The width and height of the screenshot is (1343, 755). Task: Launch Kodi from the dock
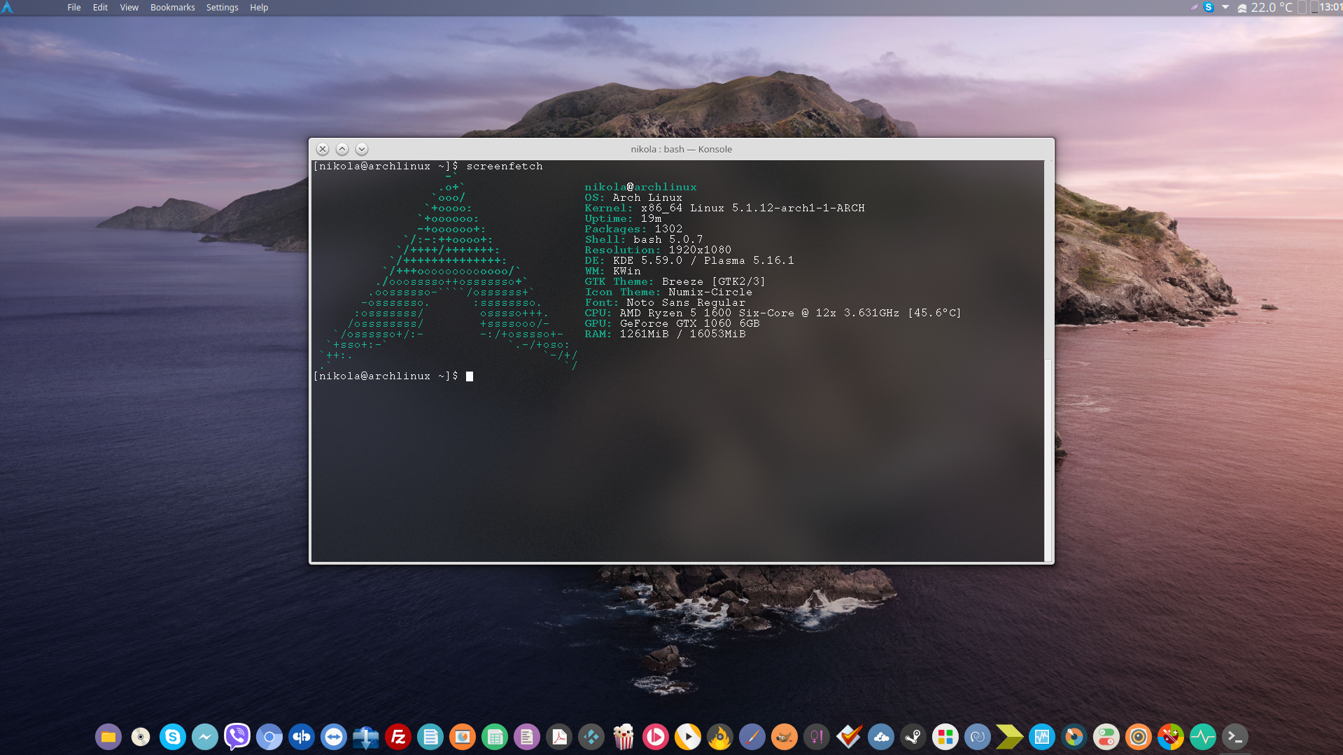(591, 736)
